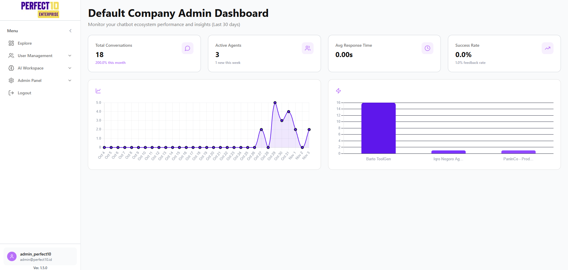Screen dimensions: 568x270
Task: Click the PaninCo - Prod... bar
Action: pos(518,152)
